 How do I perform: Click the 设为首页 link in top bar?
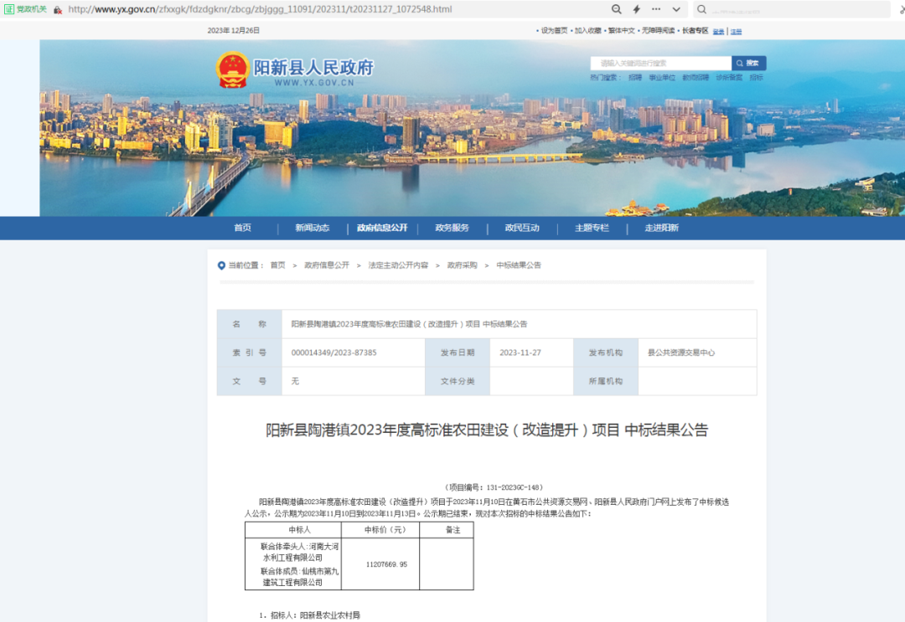pyautogui.click(x=554, y=31)
